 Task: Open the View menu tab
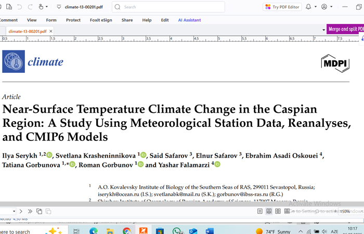pos(32,20)
